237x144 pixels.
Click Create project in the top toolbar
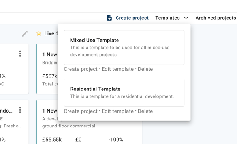(132, 18)
